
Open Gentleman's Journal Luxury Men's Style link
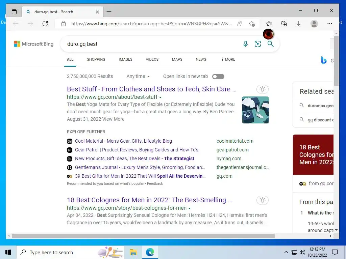pos(140,168)
